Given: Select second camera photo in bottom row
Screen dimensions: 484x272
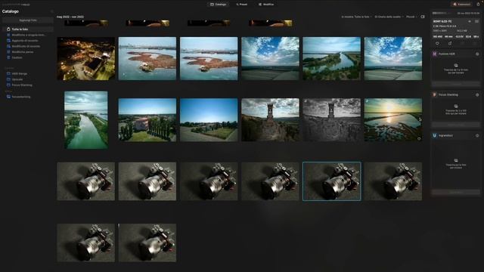Looking at the screenshot, I should point(147,243).
